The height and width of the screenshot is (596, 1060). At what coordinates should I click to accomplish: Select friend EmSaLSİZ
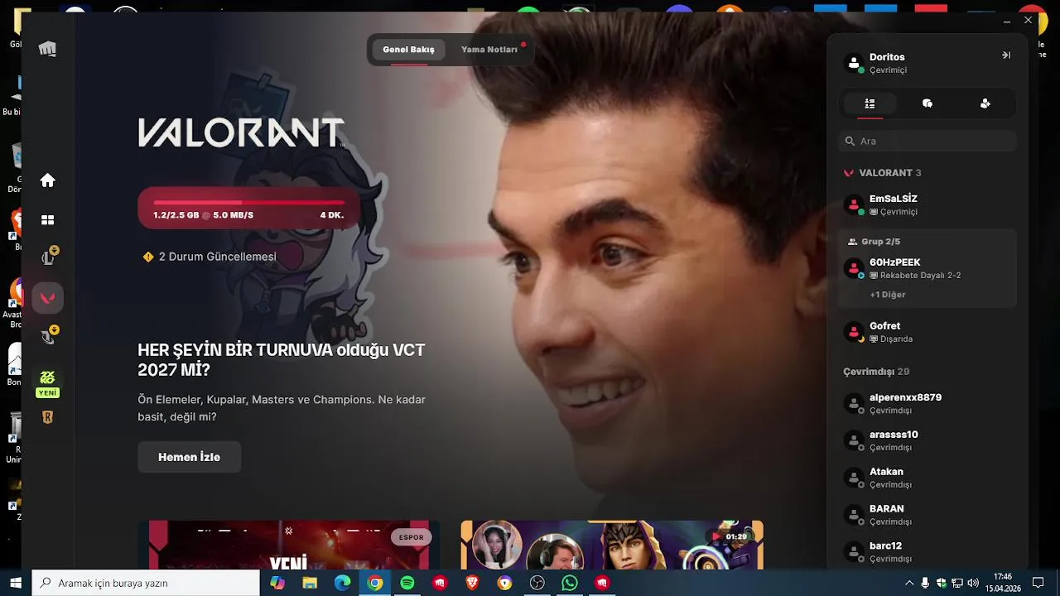(927, 204)
